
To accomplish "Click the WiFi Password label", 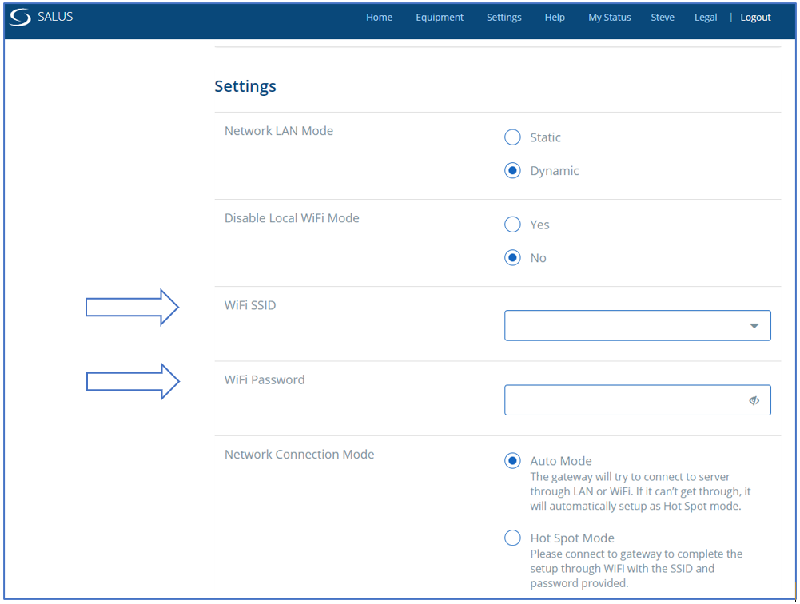I will click(x=265, y=380).
